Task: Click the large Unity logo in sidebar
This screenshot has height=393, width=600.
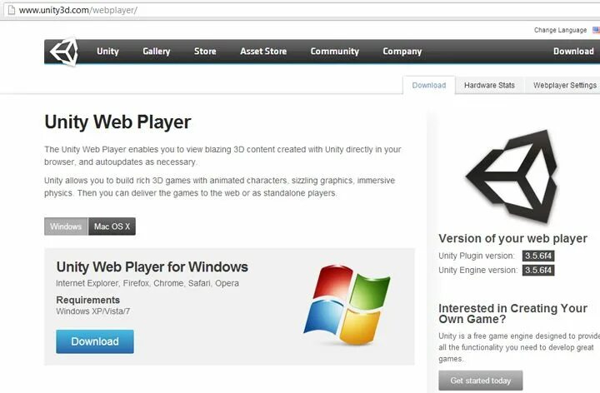Action: pyautogui.click(x=512, y=177)
